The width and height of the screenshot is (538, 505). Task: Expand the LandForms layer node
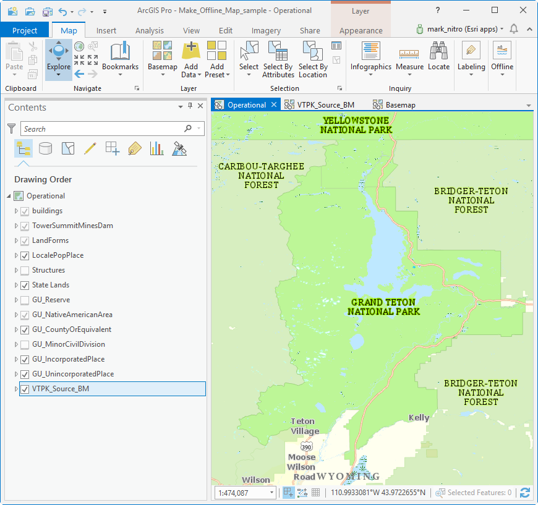click(16, 240)
